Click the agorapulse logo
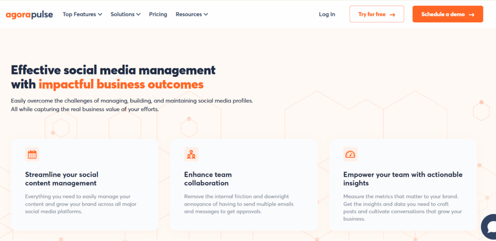This screenshot has width=496, height=241. [29, 15]
